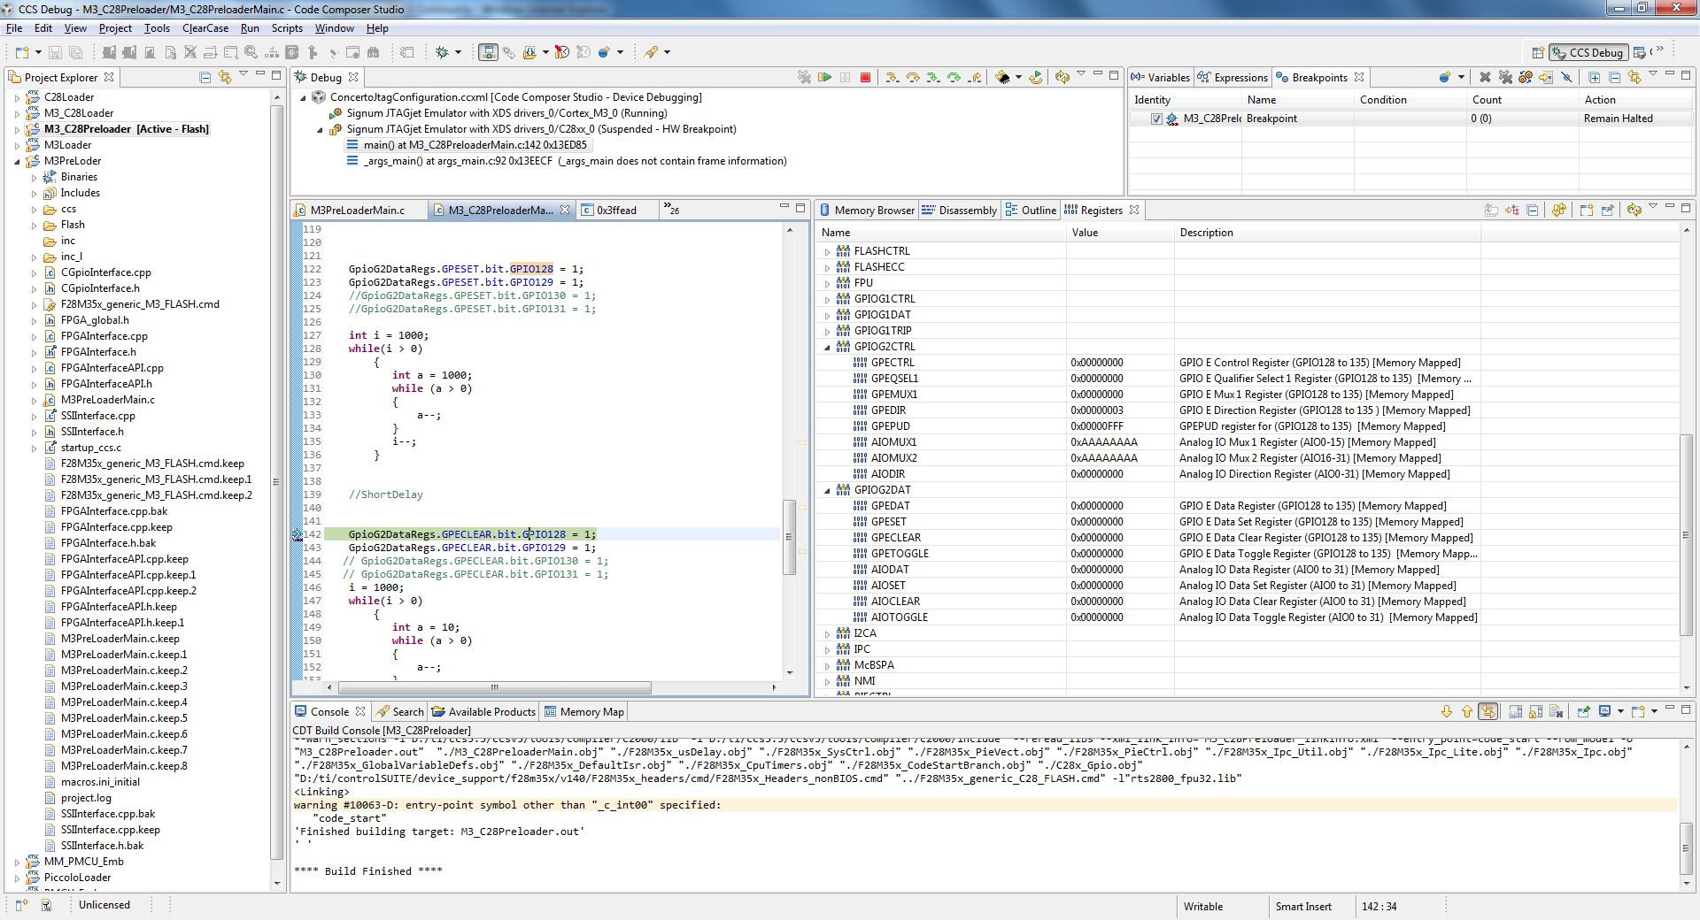Select main() stack frame at line 142
1700x920 pixels.
(x=475, y=145)
